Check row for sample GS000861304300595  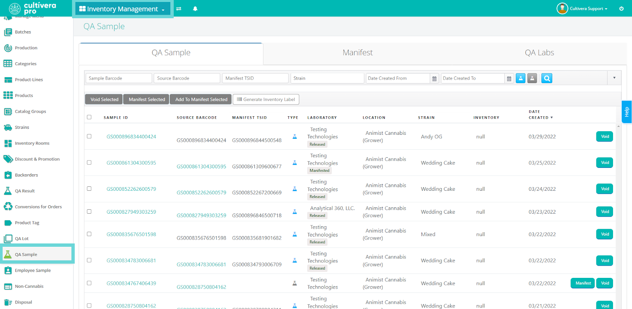coord(89,162)
